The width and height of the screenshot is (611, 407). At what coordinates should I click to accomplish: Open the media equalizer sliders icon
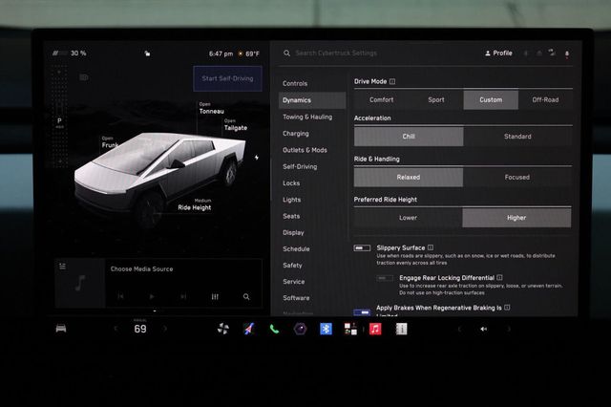click(215, 297)
